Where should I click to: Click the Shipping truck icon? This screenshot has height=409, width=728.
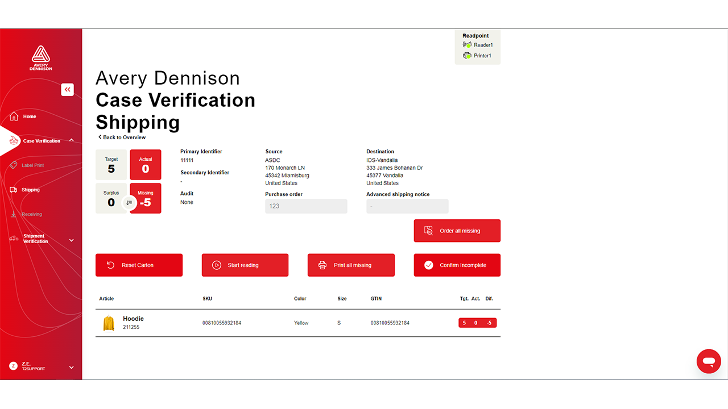(14, 190)
